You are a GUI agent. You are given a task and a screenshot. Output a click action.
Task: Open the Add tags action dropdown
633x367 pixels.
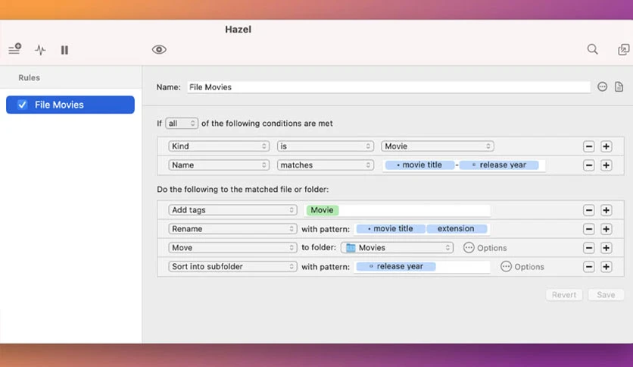[x=232, y=210]
